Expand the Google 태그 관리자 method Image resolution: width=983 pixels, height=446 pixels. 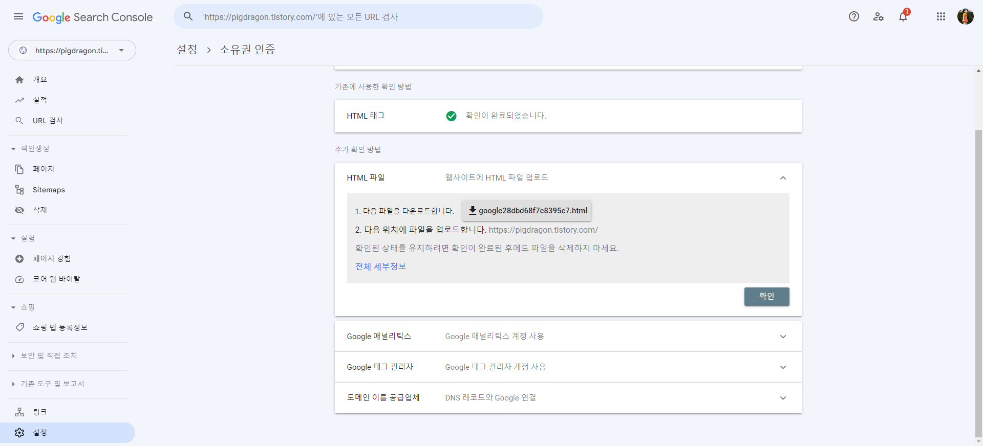point(568,367)
